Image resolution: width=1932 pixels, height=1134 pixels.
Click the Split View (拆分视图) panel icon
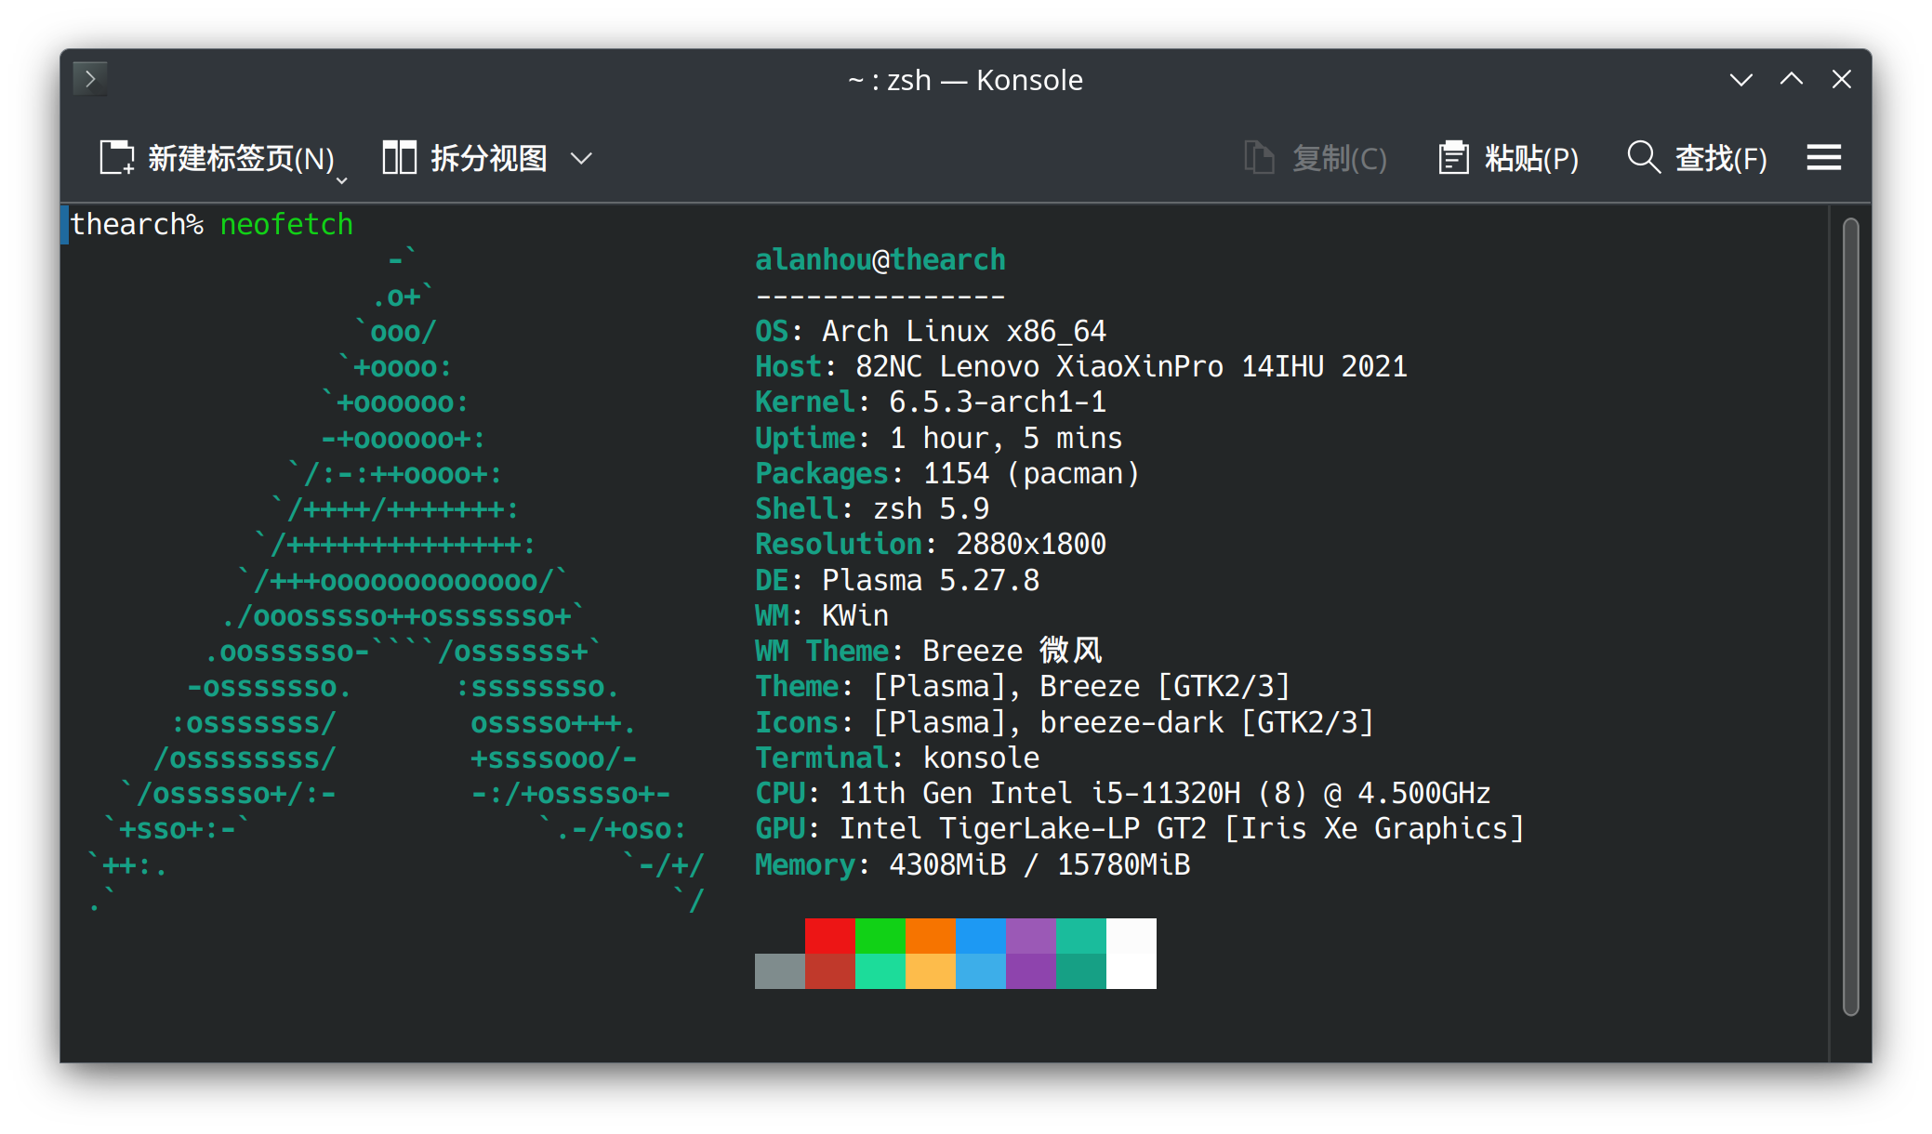[x=399, y=158]
